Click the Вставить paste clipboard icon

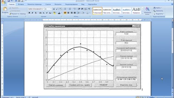(5, 9)
